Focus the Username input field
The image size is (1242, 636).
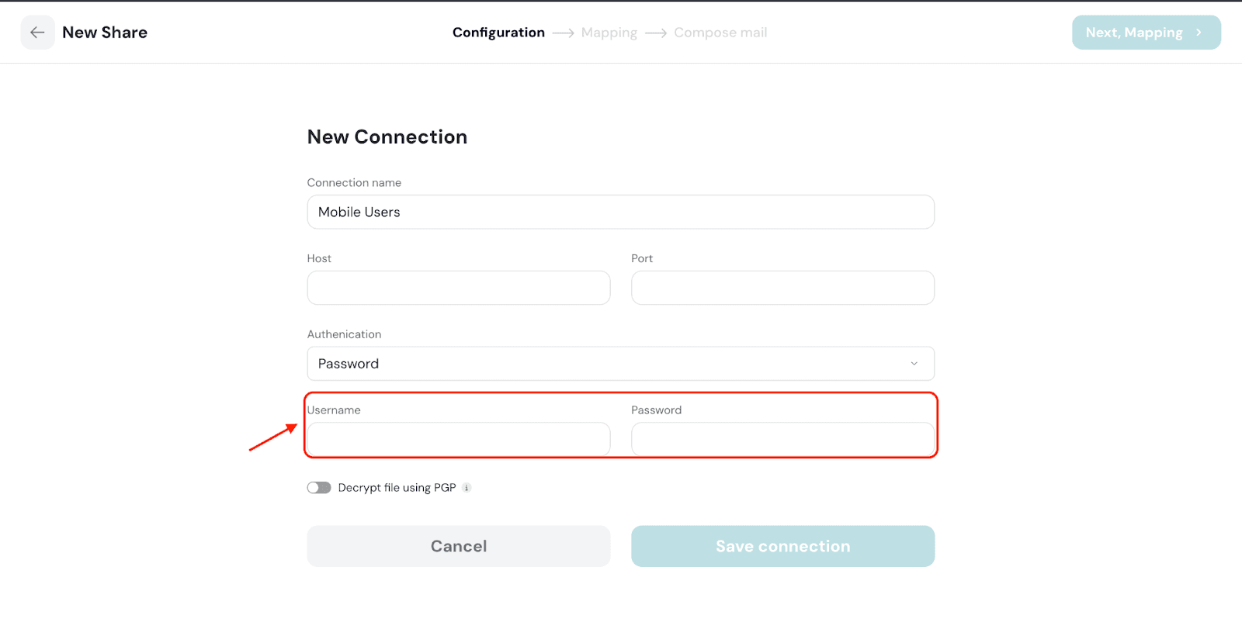(x=459, y=440)
